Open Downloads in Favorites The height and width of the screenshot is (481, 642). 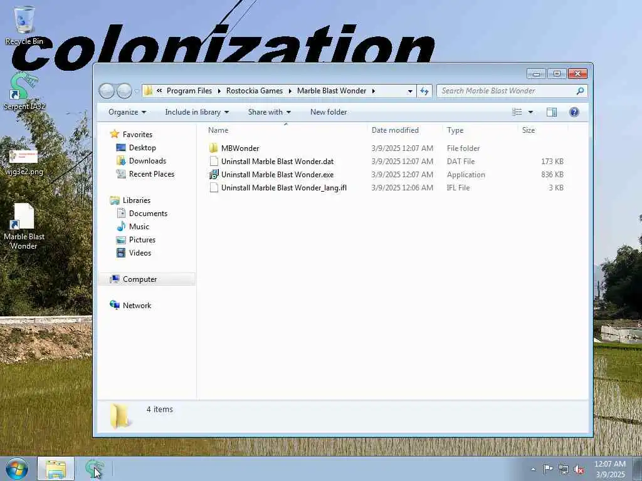147,161
